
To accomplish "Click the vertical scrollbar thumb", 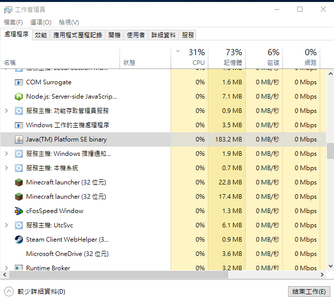I will (x=330, y=151).
